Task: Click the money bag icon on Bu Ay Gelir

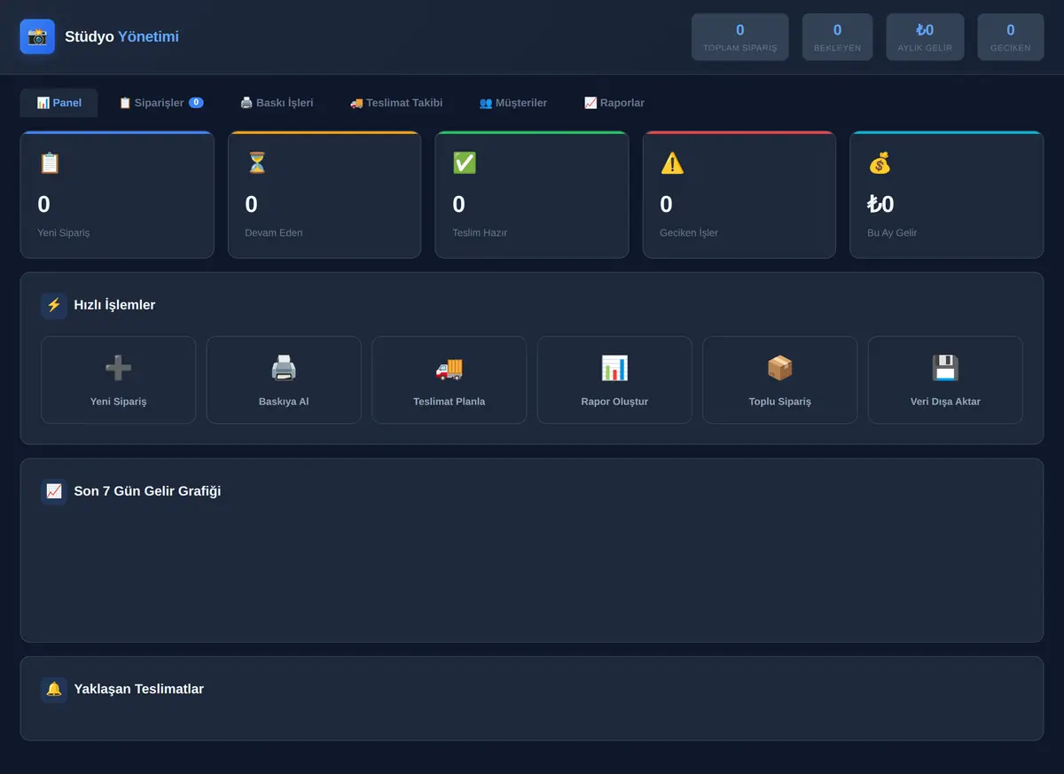Action: point(880,163)
